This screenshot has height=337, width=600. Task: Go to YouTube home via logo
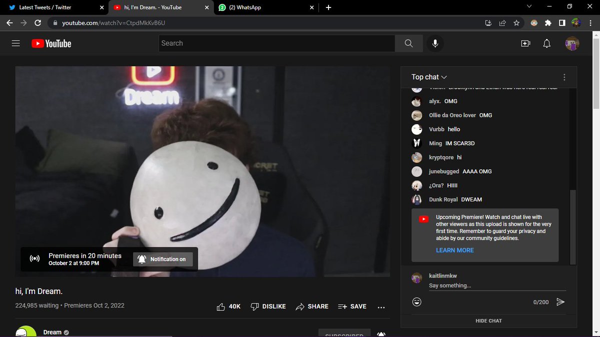(51, 43)
